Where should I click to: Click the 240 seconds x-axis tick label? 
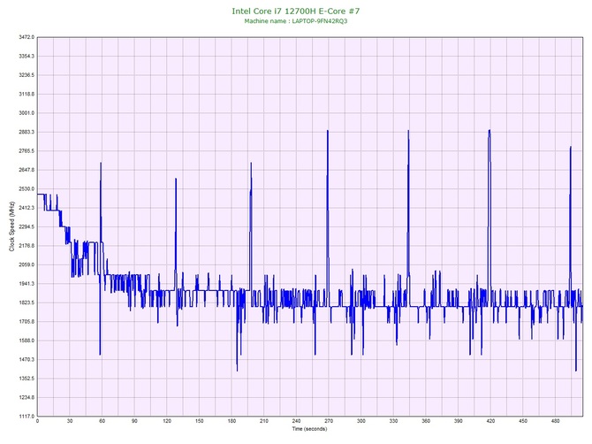pyautogui.click(x=296, y=421)
